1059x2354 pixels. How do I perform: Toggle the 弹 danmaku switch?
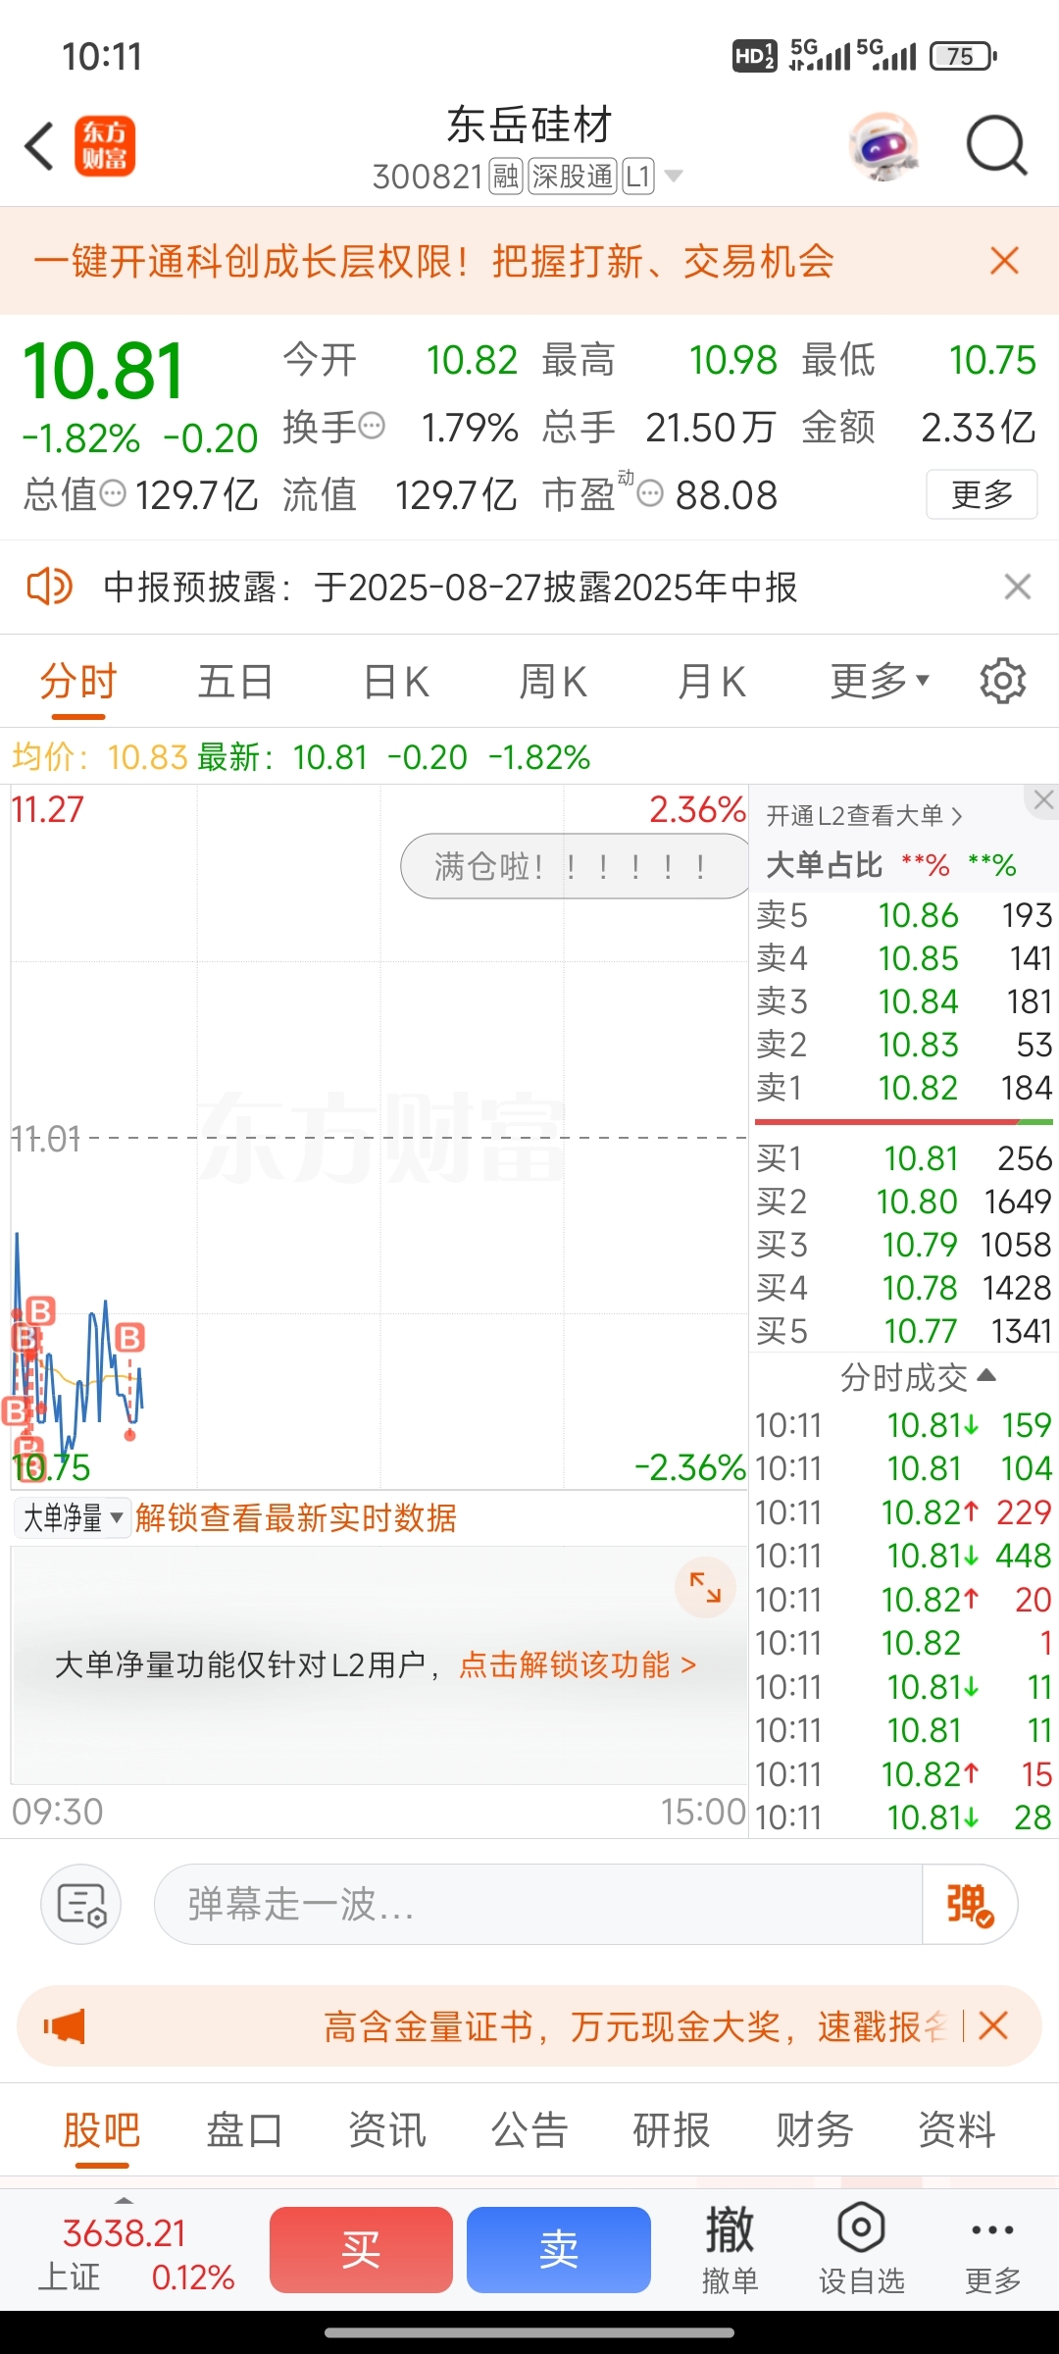[969, 1904]
